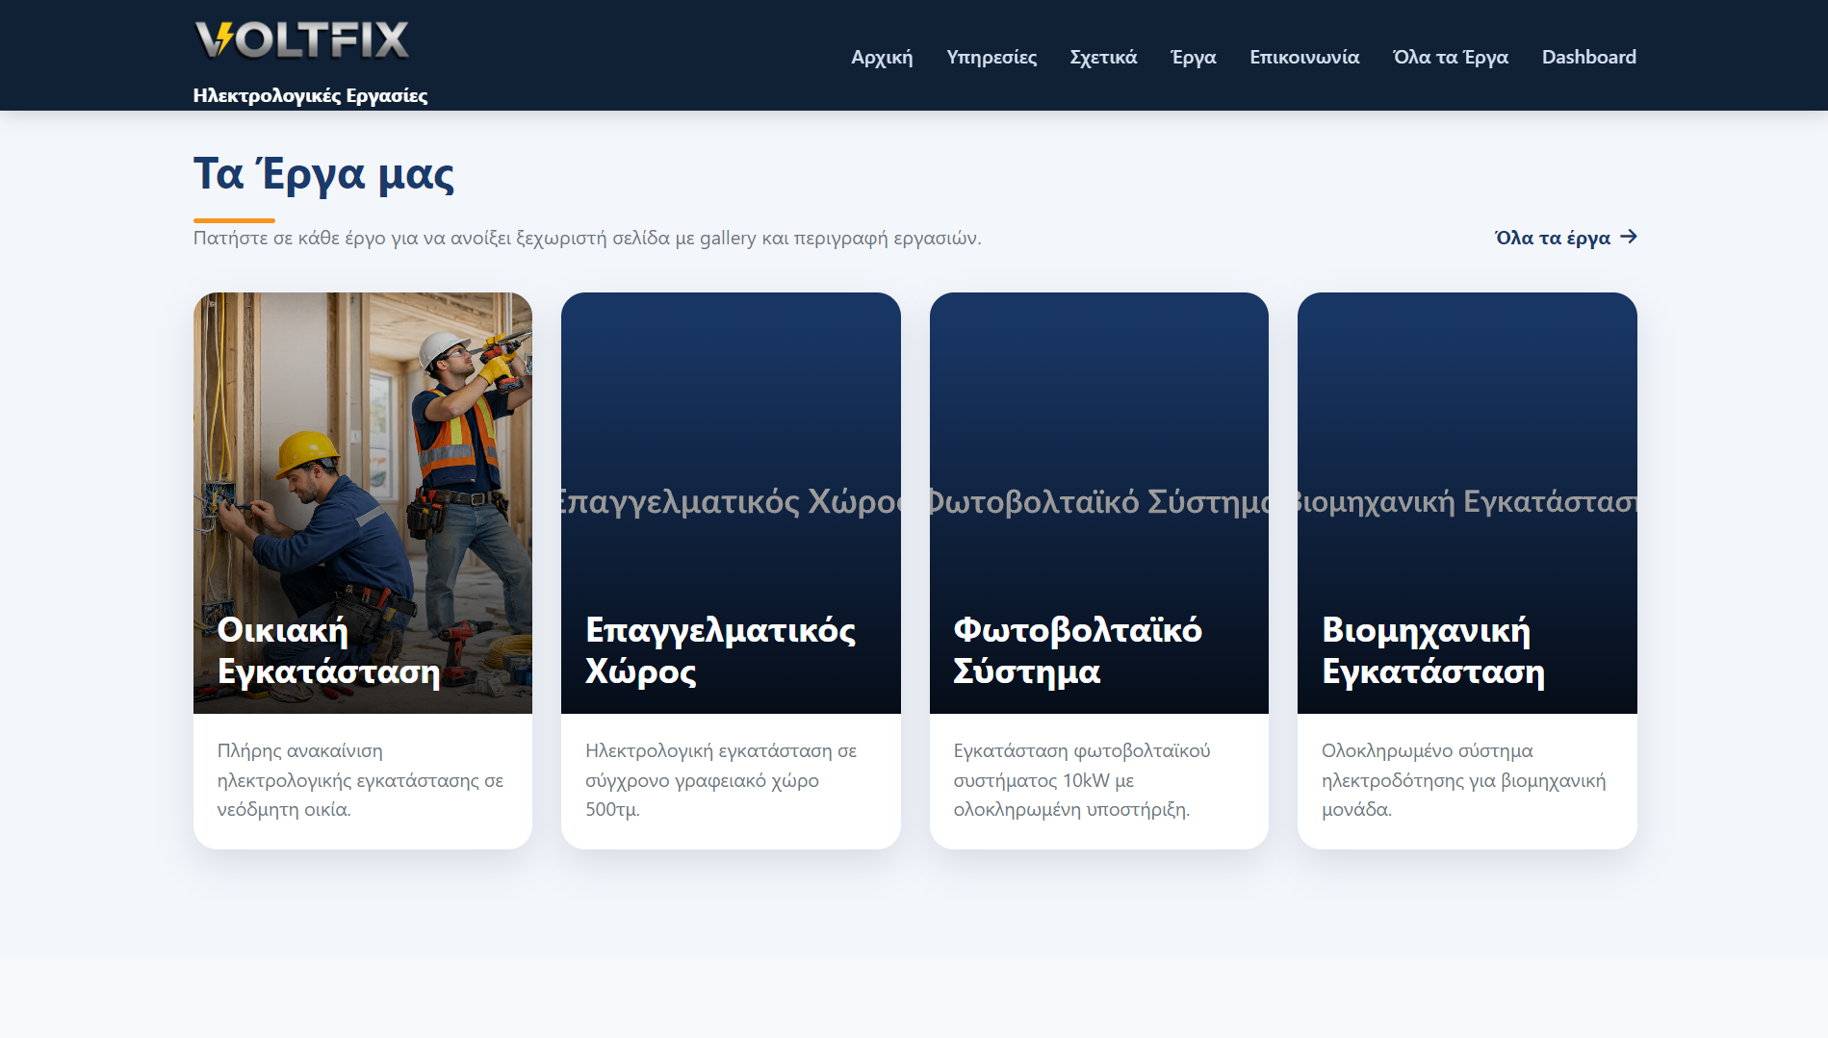Open Όλα τα Έργα in navbar
The height and width of the screenshot is (1038, 1828).
pos(1451,57)
